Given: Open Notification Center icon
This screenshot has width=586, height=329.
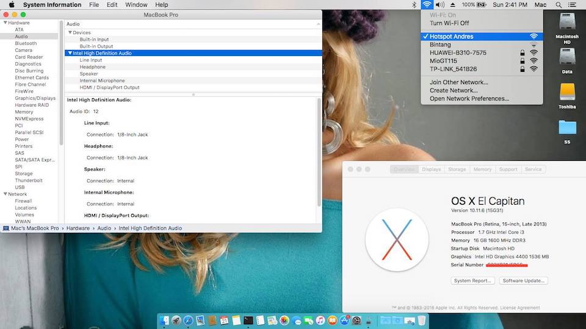Looking at the screenshot, I should 572,5.
